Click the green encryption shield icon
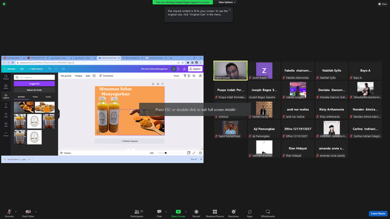390x219 pixels. (x=4, y=4)
